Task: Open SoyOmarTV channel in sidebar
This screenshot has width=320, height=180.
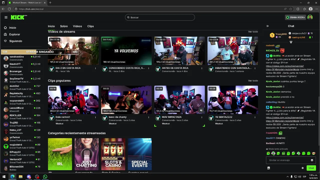Action: 22,80
